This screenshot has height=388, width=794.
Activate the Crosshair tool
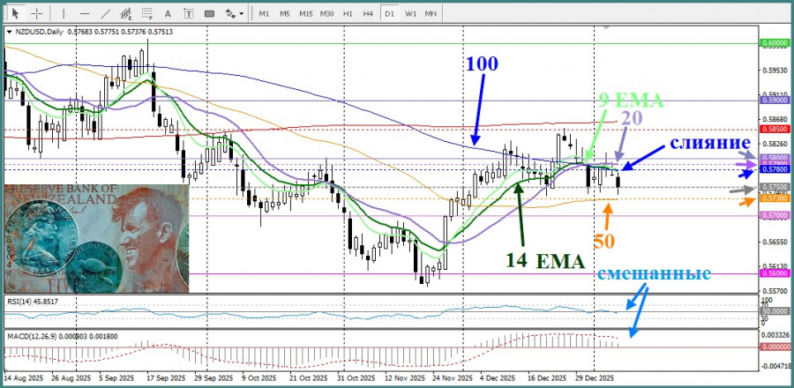tap(37, 13)
